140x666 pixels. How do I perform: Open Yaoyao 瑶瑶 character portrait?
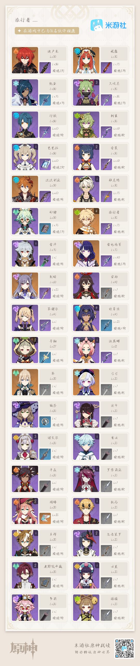86,608
